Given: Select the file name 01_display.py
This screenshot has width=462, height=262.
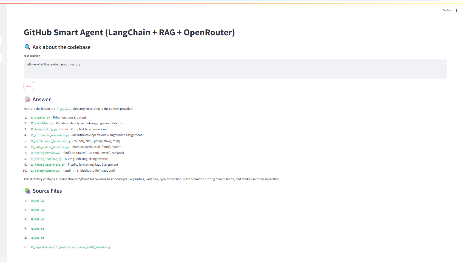Looking at the screenshot, I should (x=40, y=118).
